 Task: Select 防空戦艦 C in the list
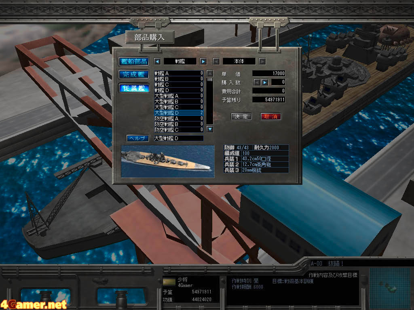179,130
